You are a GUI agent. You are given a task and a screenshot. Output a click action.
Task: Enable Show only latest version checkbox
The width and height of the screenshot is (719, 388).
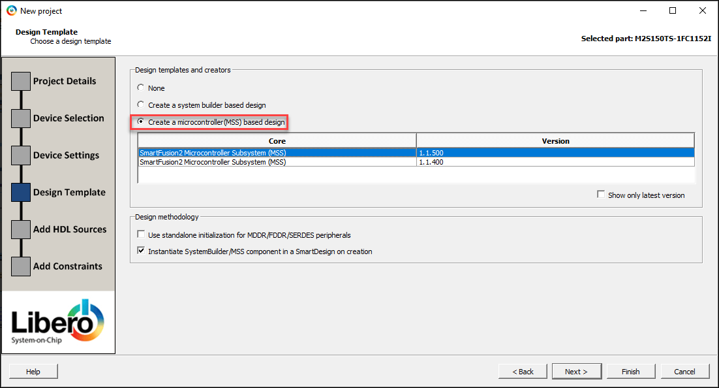[601, 195]
